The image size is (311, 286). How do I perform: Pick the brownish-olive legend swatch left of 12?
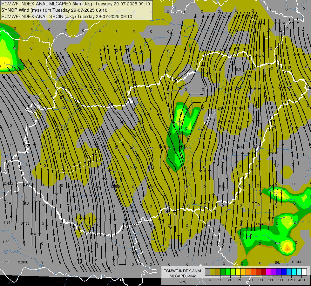(x=218, y=272)
